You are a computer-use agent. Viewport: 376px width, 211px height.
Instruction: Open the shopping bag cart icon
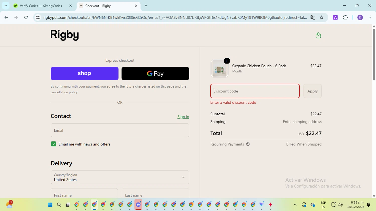coord(318,35)
